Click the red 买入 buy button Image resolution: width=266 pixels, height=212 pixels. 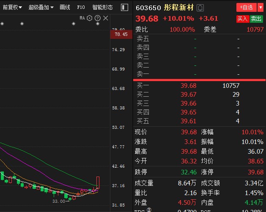click(243, 19)
